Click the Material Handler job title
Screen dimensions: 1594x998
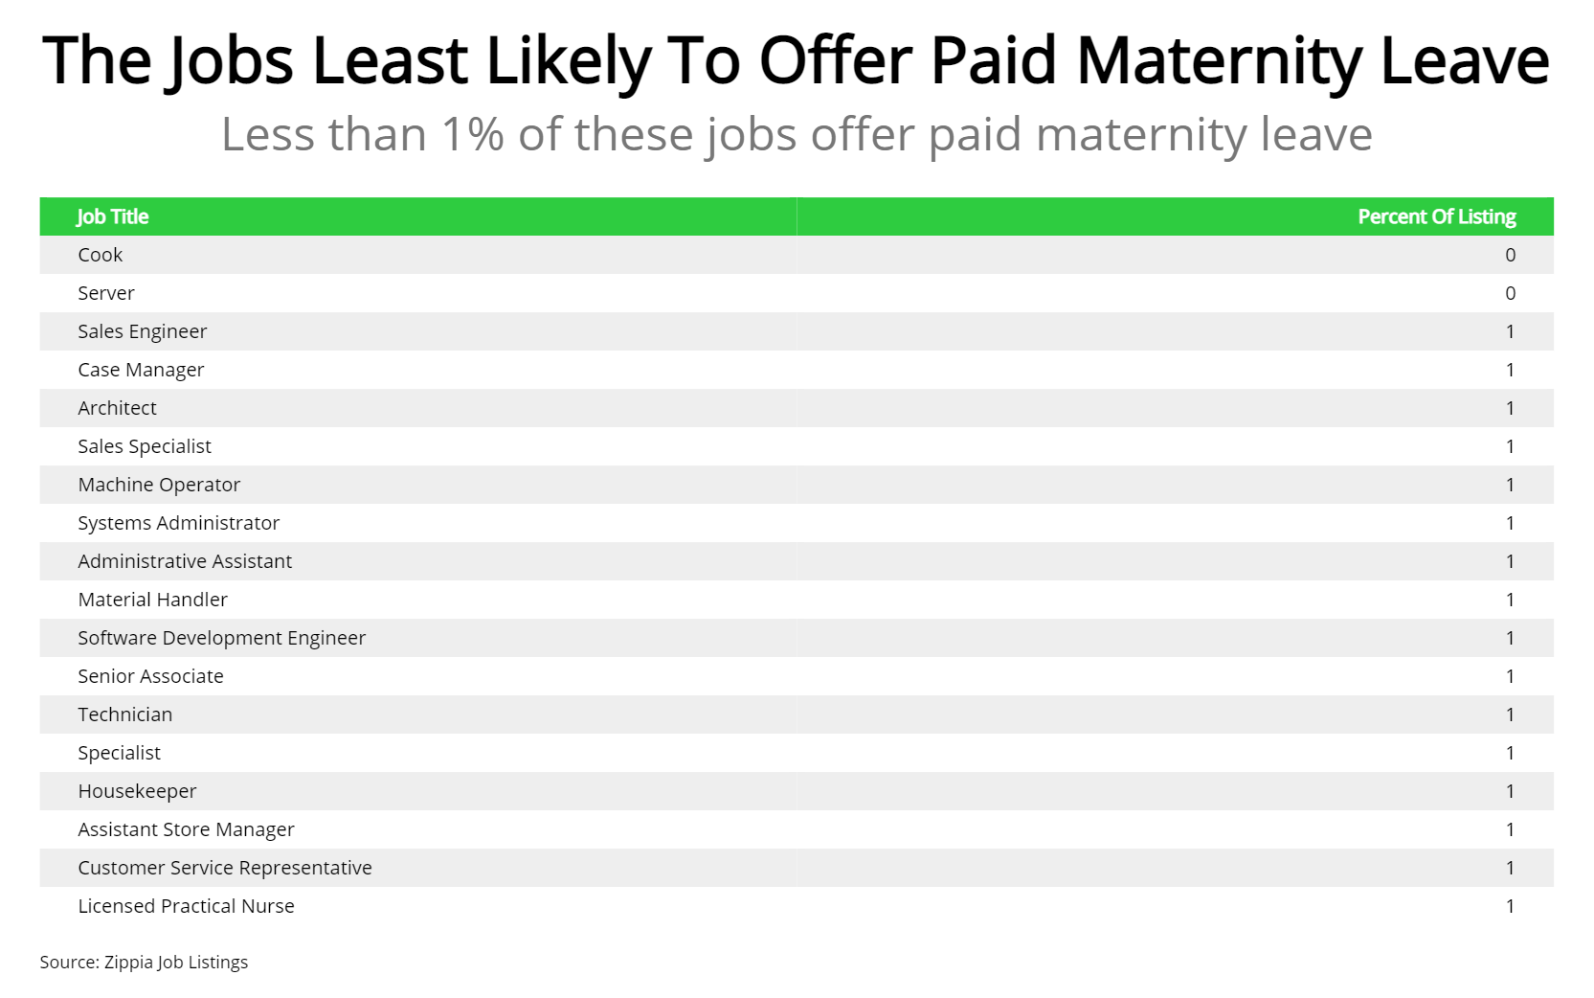click(x=153, y=600)
